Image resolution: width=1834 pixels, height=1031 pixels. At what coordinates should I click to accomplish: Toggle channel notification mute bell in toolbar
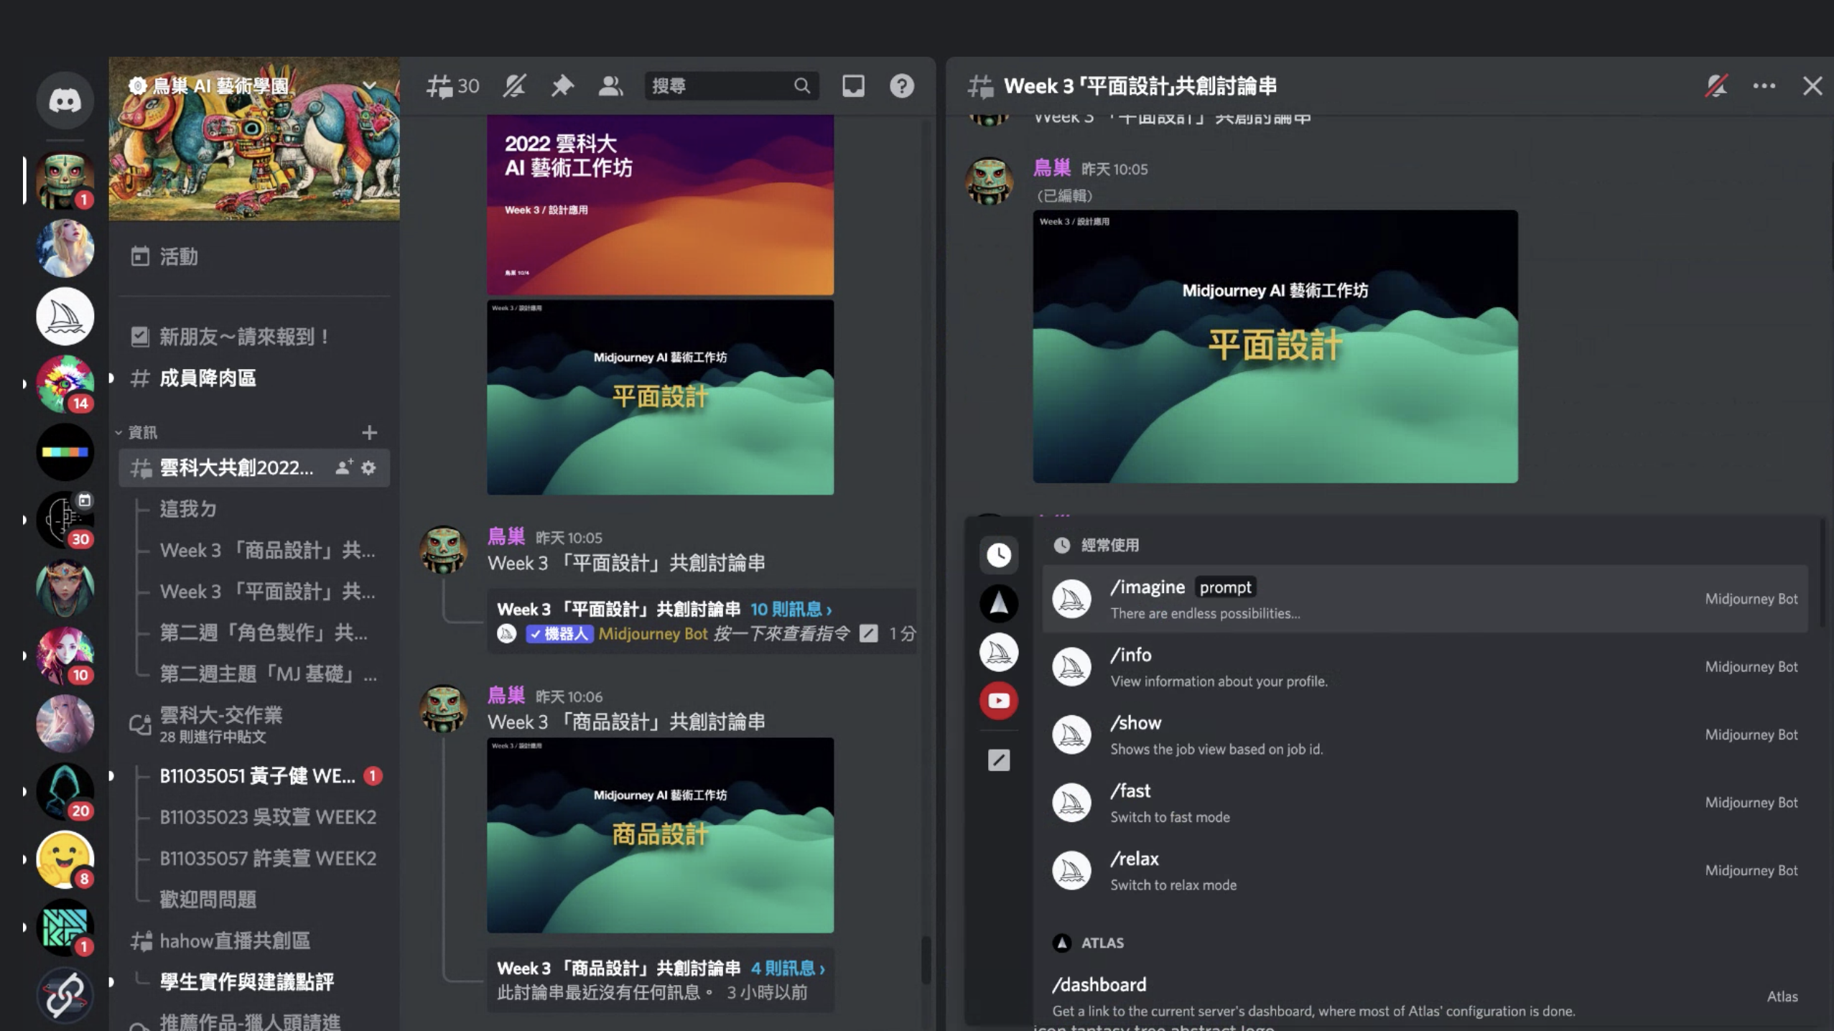[514, 86]
